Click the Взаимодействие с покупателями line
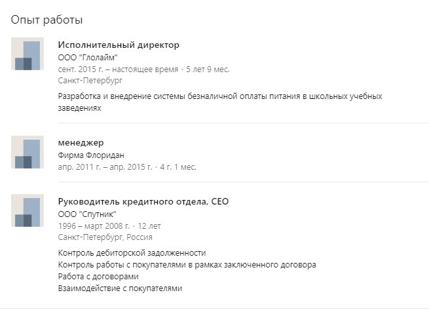 coord(120,288)
